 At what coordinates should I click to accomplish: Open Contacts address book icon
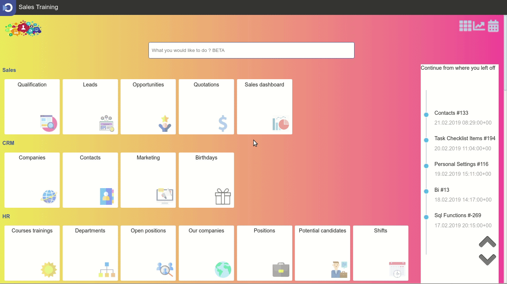coord(107,196)
